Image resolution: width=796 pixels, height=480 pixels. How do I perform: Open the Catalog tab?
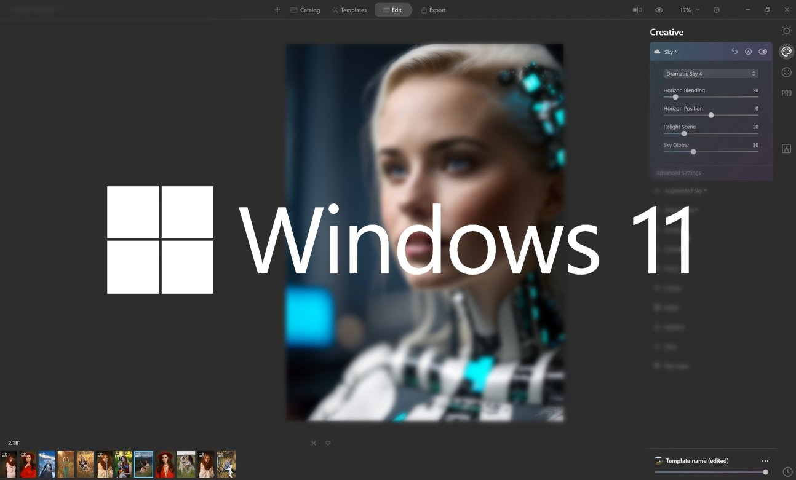point(305,10)
